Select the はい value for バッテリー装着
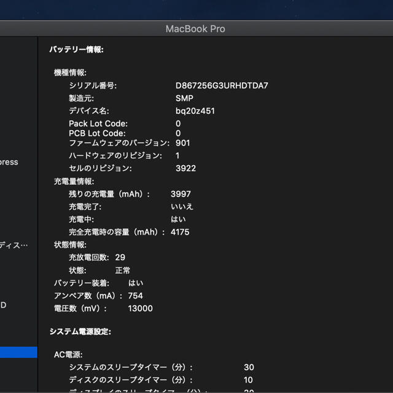This screenshot has height=393, width=393. pos(136,283)
